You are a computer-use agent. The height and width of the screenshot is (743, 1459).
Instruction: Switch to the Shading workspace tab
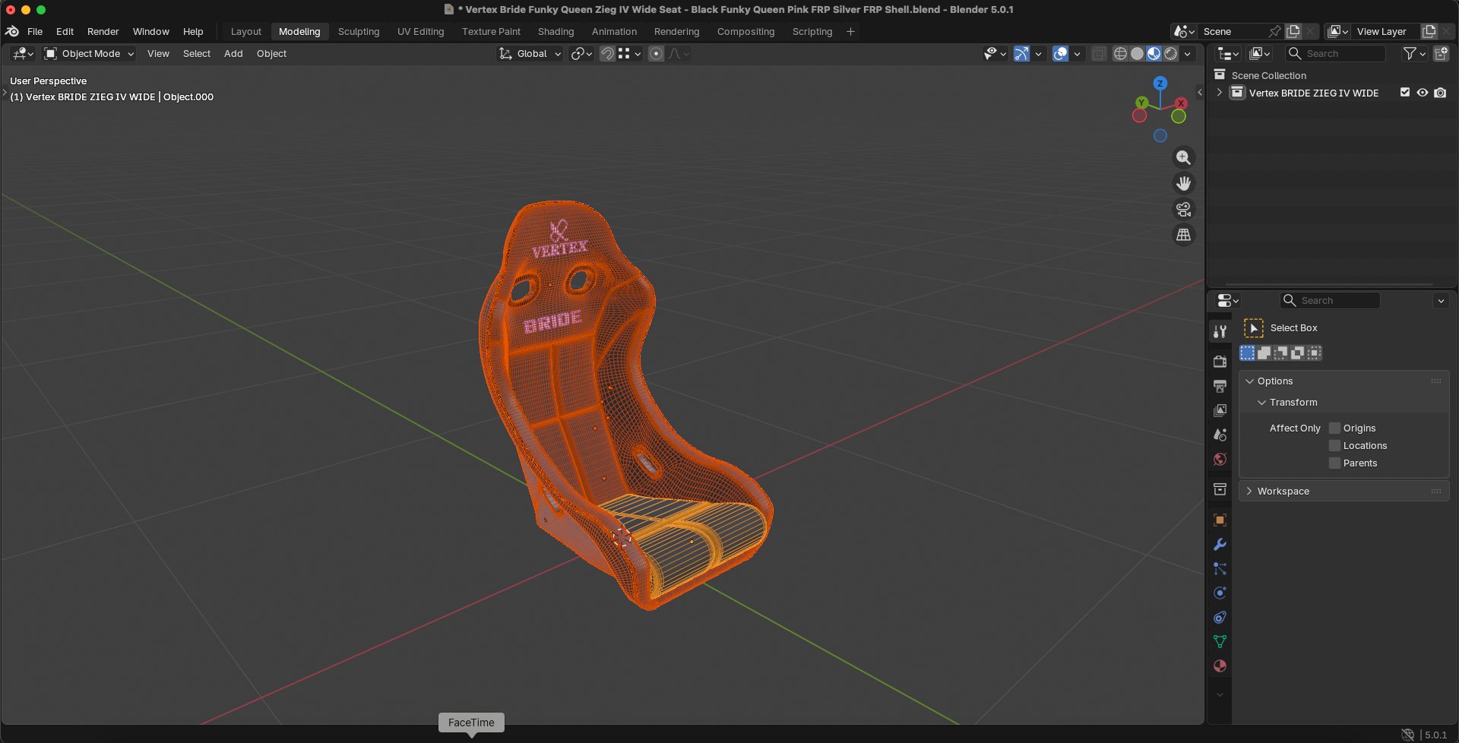tap(555, 31)
